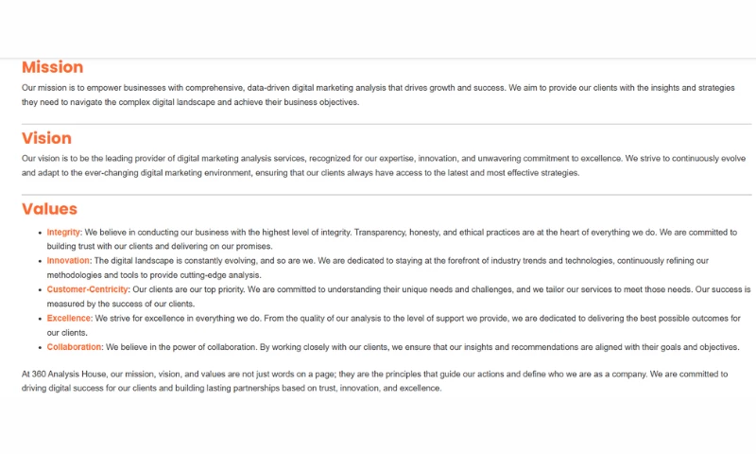Click the bullet point before Innovation
This screenshot has width=756, height=454.
tap(41, 260)
